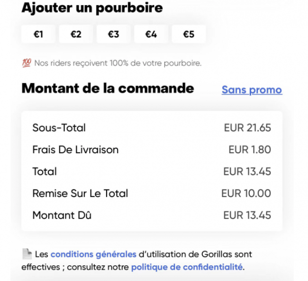Click the document page icon
Image resolution: width=308 pixels, height=281 pixels.
[27, 254]
